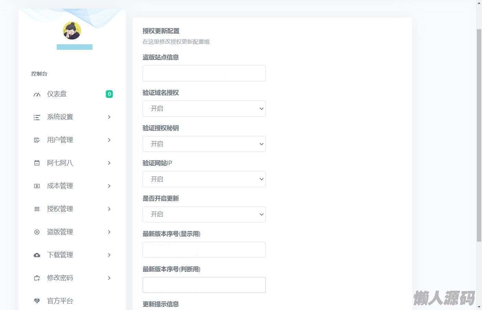Open the 验证域名授权 dropdown

[204, 109]
